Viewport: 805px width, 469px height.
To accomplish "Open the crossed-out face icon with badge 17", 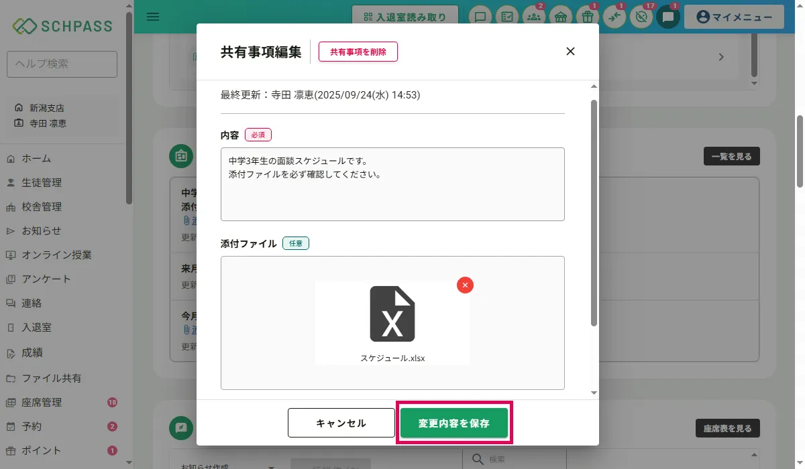I will [x=641, y=17].
